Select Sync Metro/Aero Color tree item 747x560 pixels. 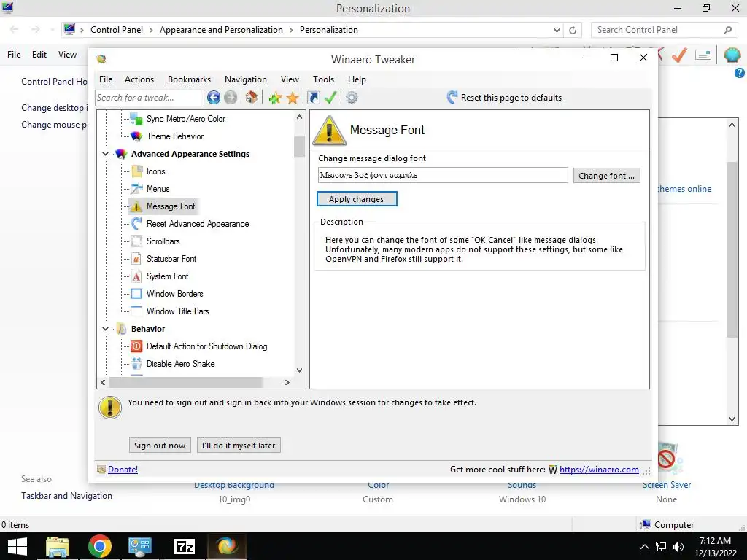(186, 119)
